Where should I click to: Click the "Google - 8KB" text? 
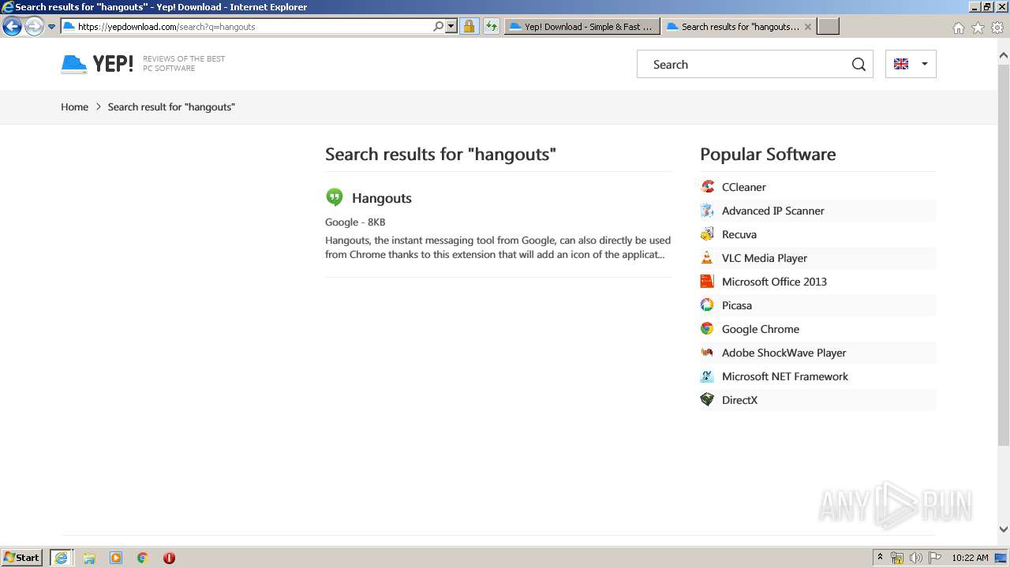pos(355,222)
